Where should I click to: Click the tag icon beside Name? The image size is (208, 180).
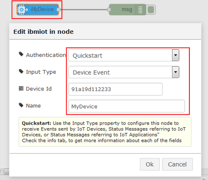pos(21,105)
